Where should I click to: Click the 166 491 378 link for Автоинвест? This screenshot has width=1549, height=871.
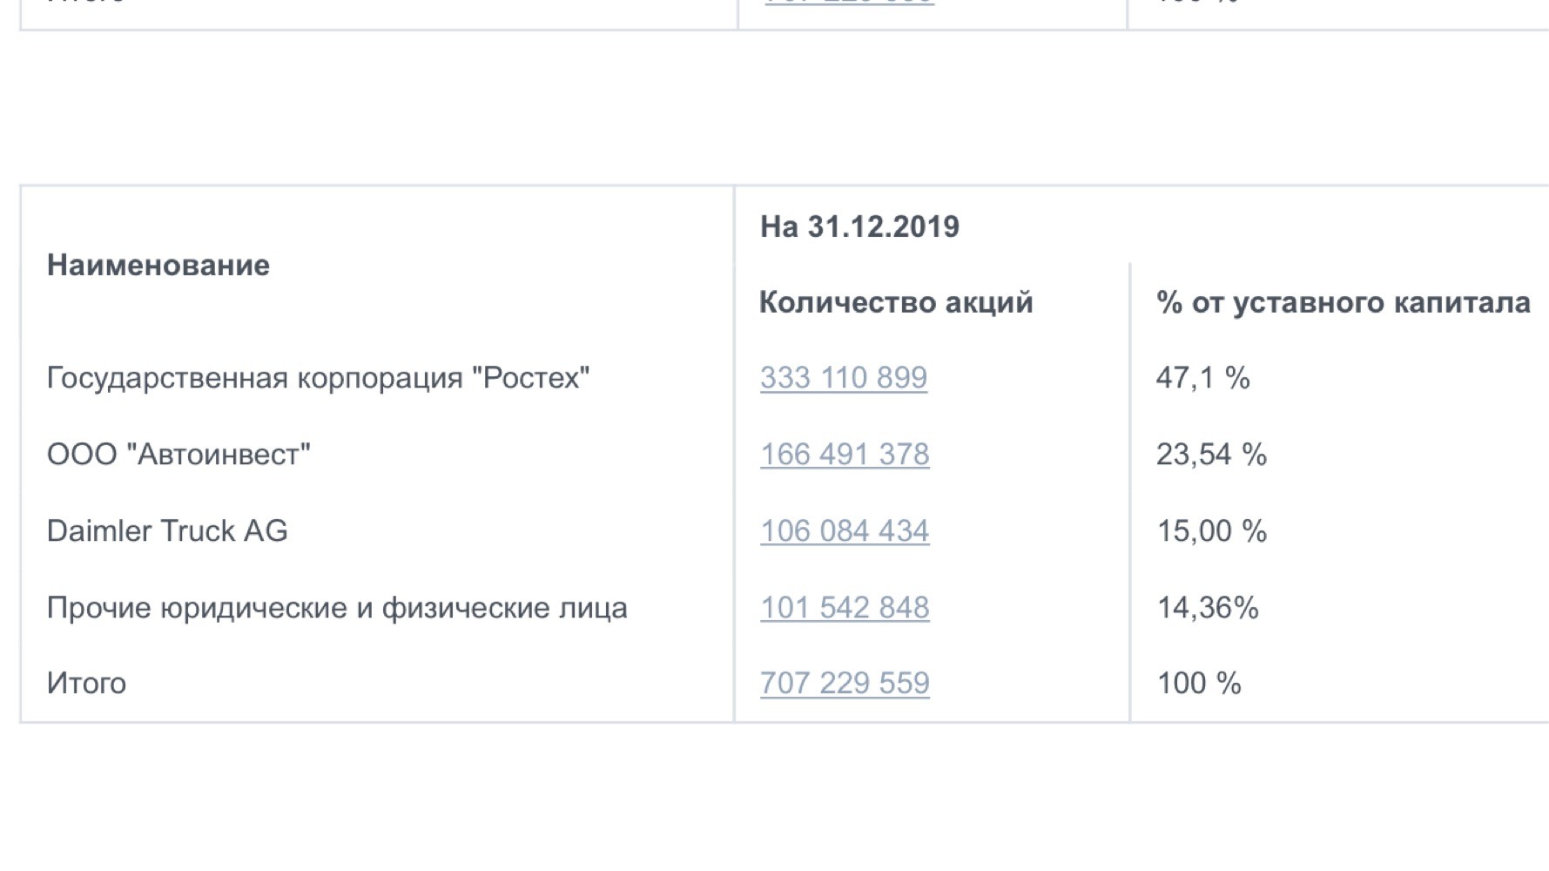pos(845,454)
